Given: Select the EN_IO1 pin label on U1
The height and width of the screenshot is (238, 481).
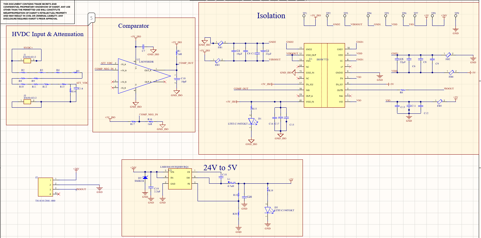Looking at the screenshot, I should [x=339, y=84].
